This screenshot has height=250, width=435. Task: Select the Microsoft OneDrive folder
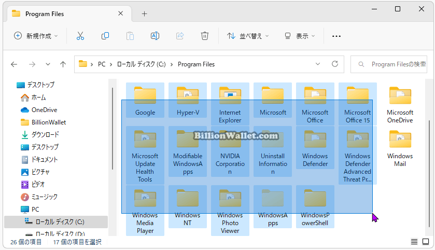pyautogui.click(x=400, y=104)
